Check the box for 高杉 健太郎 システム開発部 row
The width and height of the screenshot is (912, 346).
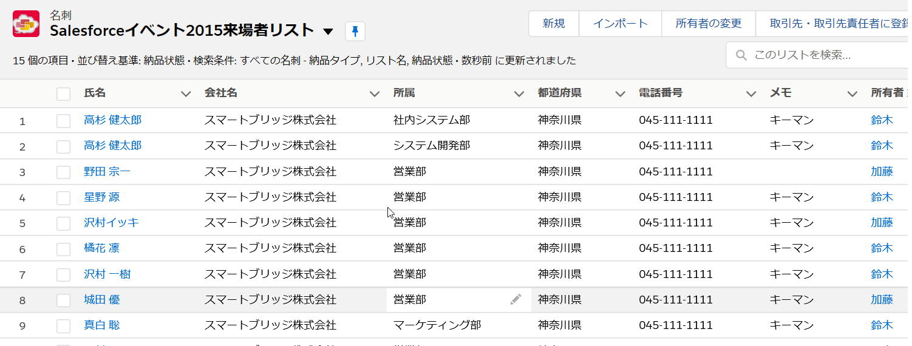click(63, 146)
